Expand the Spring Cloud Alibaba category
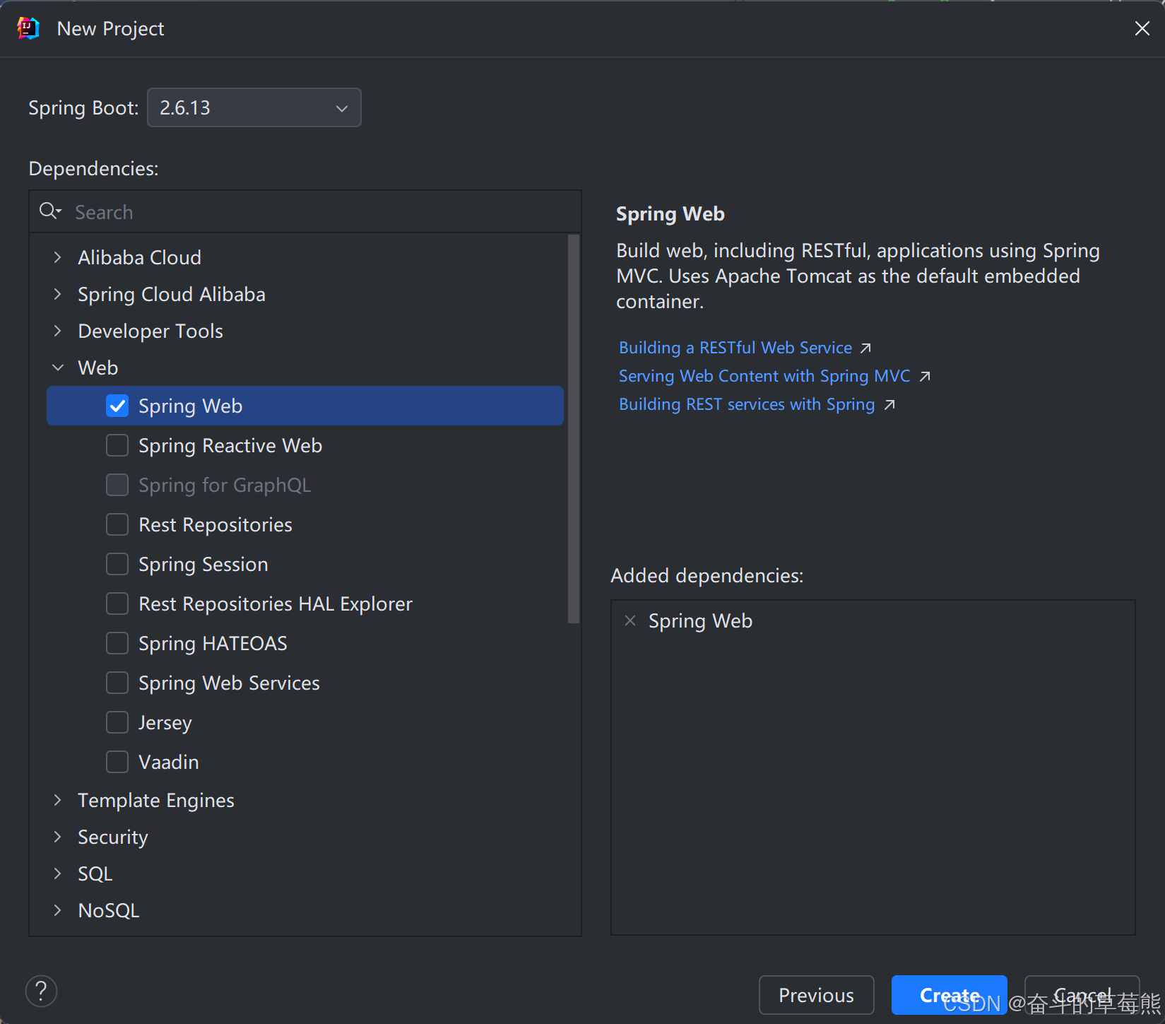Screen dimensions: 1165x1024 [x=58, y=294]
